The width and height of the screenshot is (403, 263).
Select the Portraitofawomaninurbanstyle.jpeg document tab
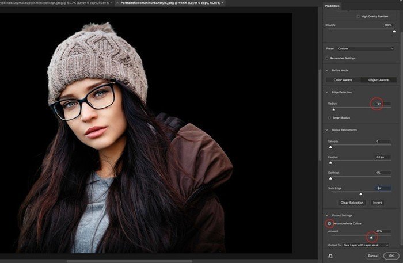point(167,3)
